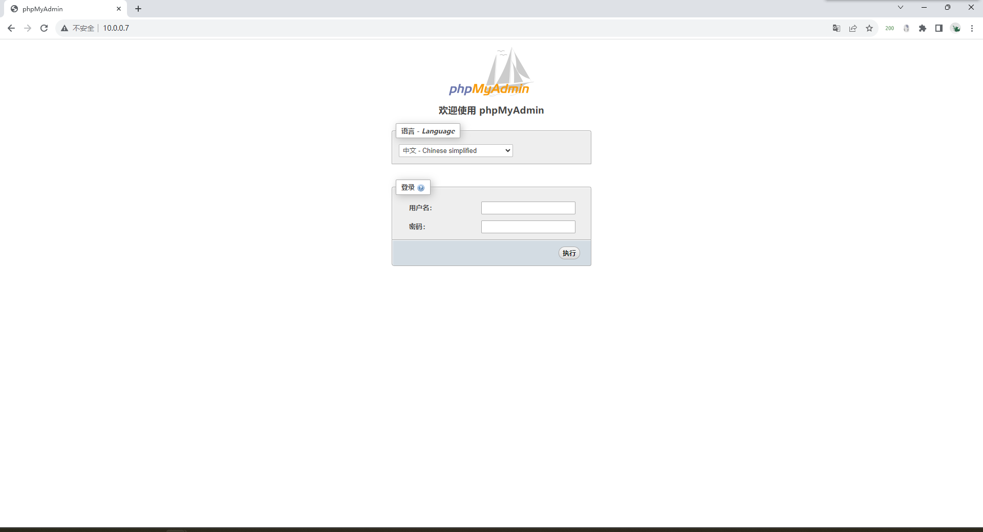Focus the username input field
Image resolution: width=983 pixels, height=532 pixels.
(x=528, y=208)
